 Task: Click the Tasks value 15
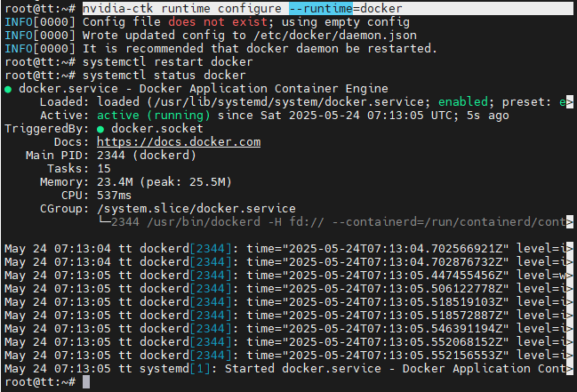tap(104, 169)
